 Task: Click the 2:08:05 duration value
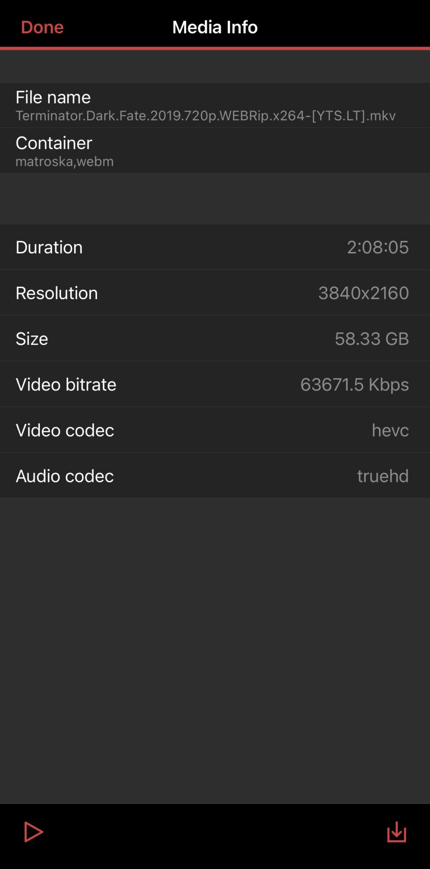pyautogui.click(x=378, y=247)
